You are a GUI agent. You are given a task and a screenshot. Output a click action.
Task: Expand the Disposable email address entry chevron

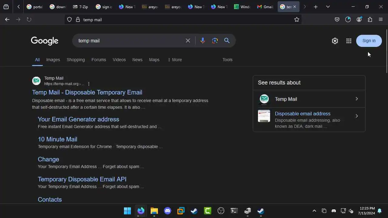click(357, 116)
